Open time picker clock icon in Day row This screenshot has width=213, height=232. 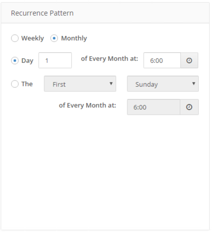pyautogui.click(x=189, y=61)
